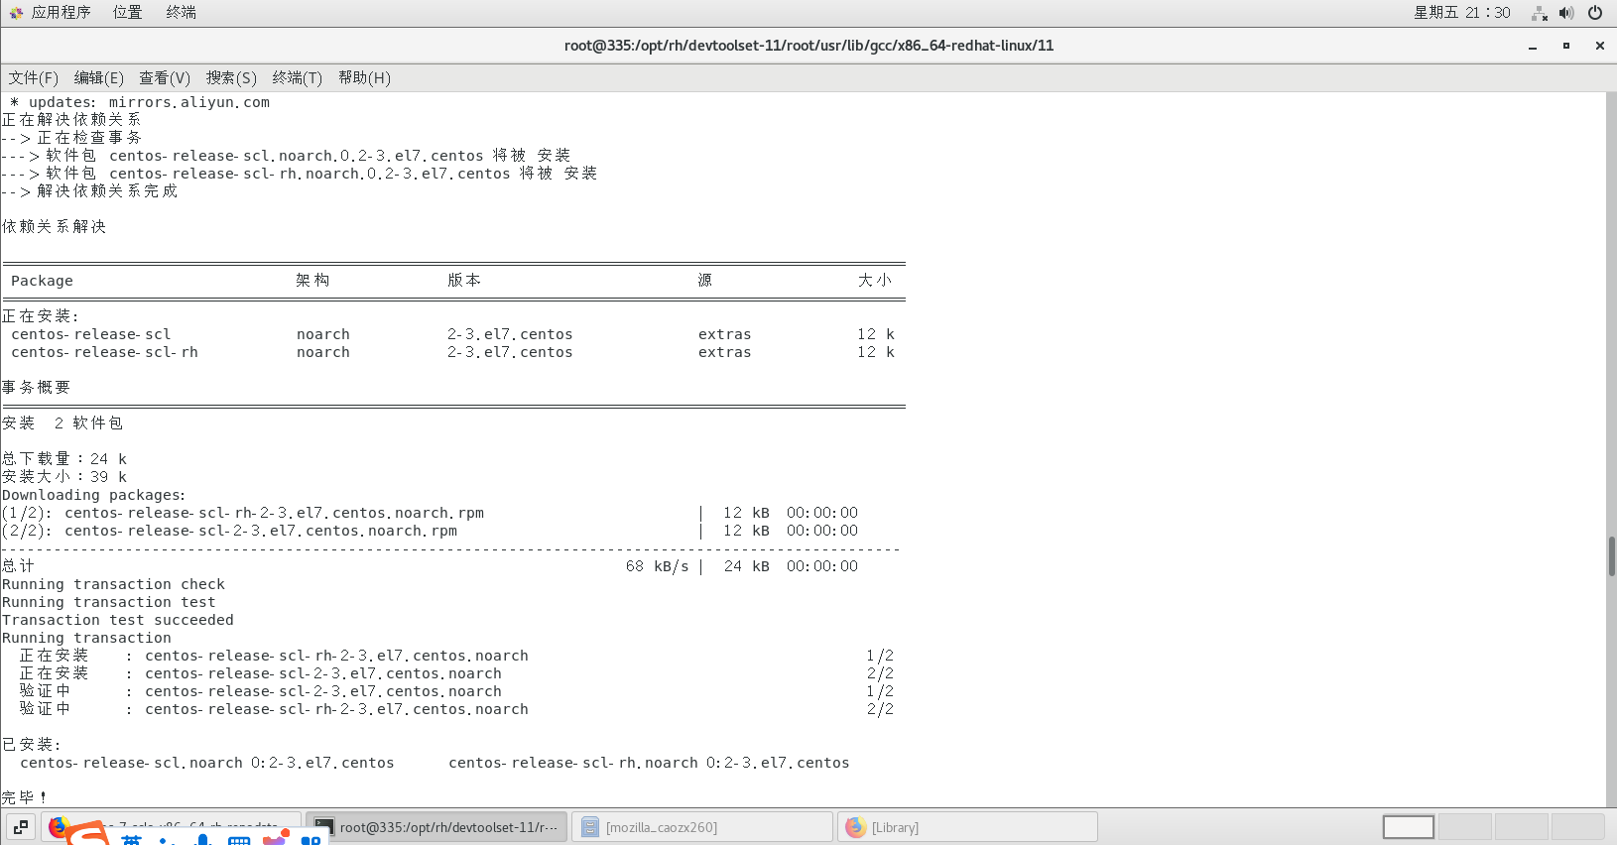Open the 编辑(E) terminal menu

(x=99, y=78)
